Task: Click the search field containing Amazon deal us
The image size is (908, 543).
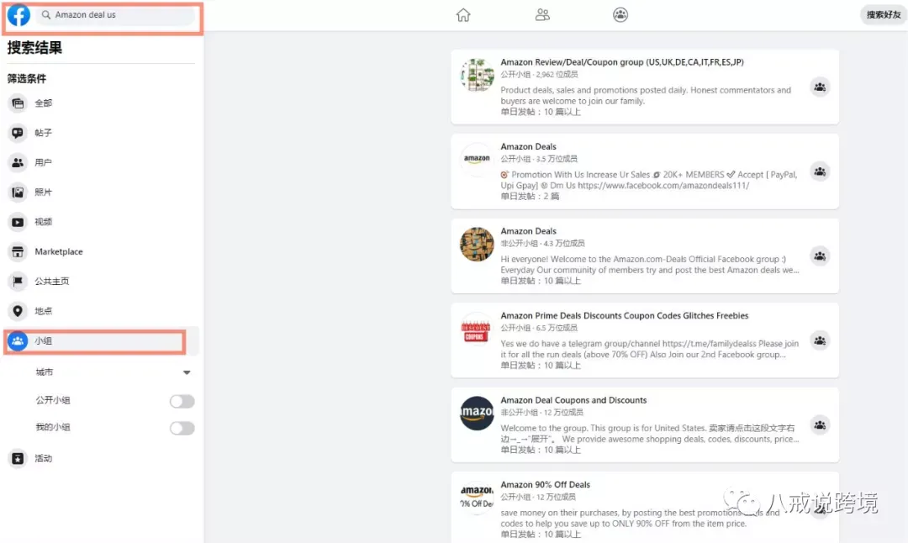Action: [117, 15]
